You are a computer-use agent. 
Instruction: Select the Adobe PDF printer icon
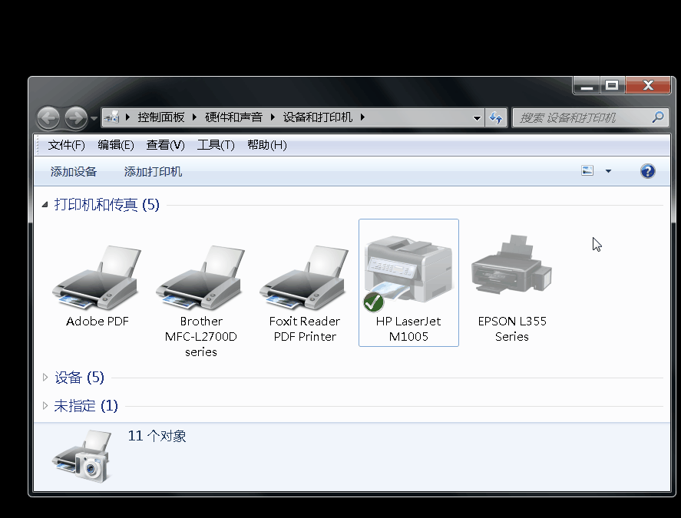click(x=97, y=278)
